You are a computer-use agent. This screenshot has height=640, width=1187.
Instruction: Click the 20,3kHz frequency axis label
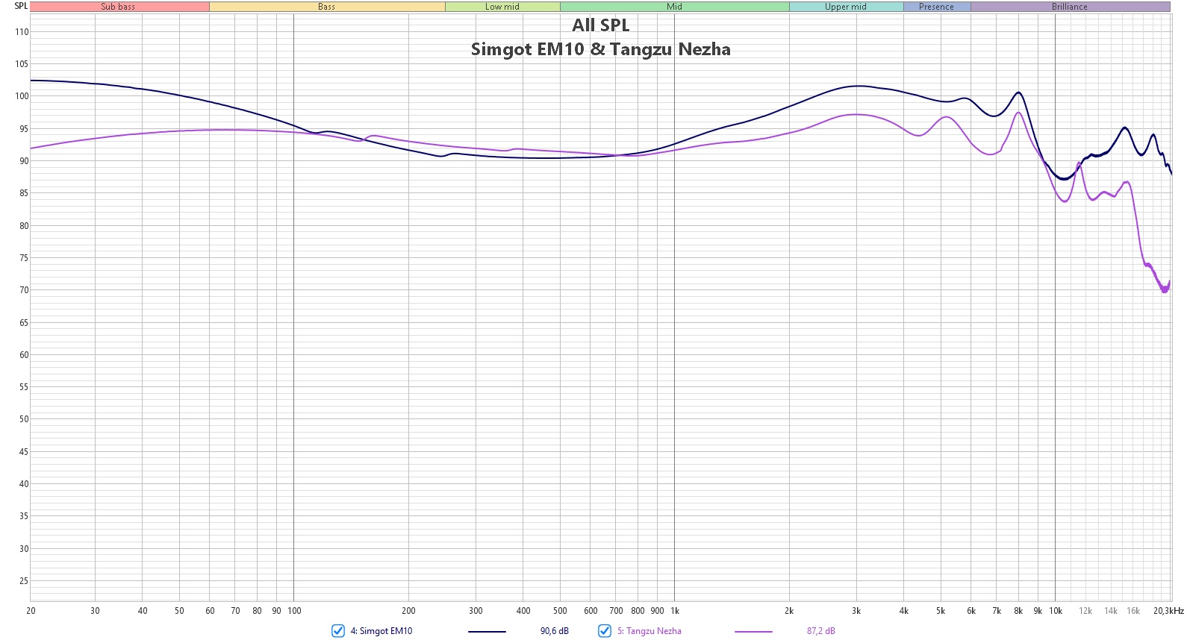click(1168, 611)
